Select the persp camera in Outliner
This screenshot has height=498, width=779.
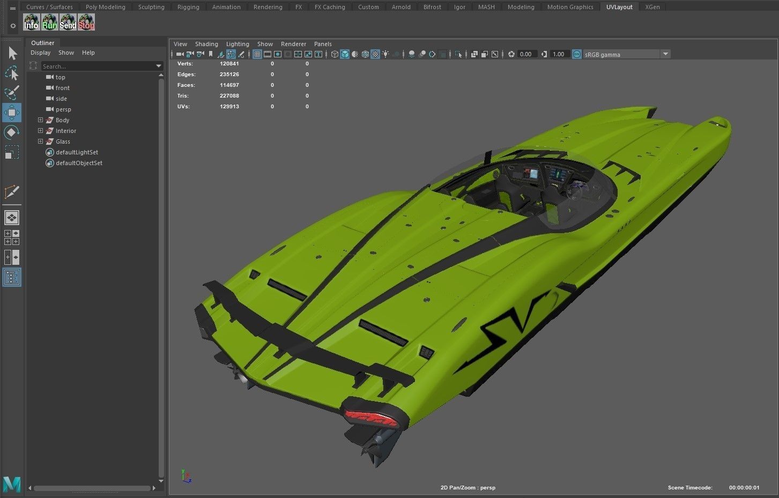tap(63, 109)
